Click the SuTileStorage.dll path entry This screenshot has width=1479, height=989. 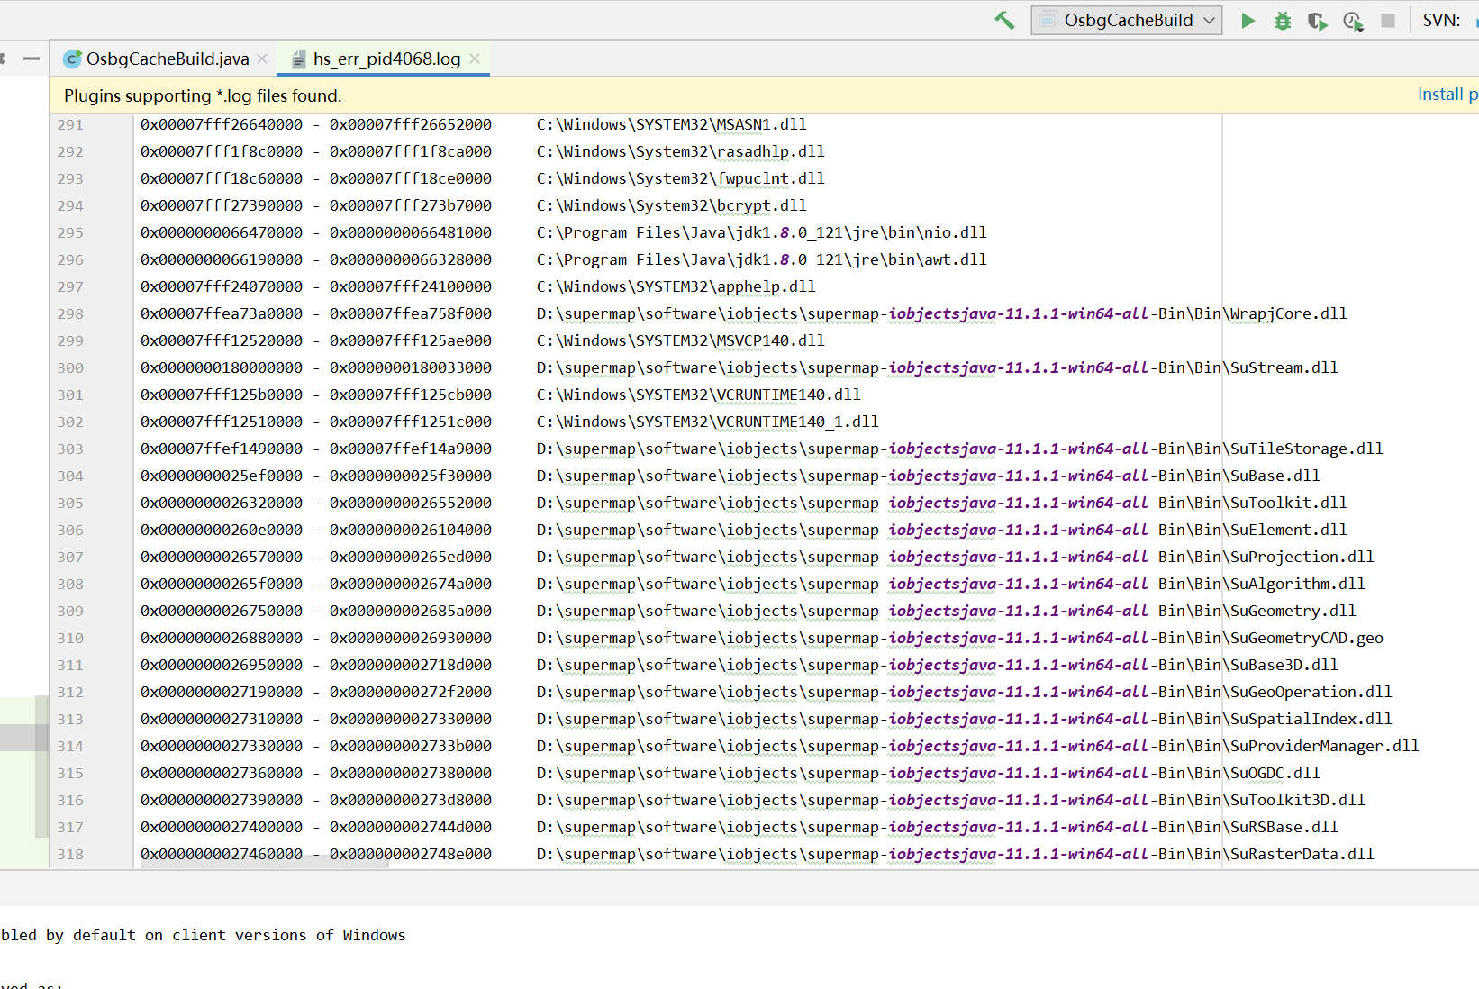[x=959, y=449]
